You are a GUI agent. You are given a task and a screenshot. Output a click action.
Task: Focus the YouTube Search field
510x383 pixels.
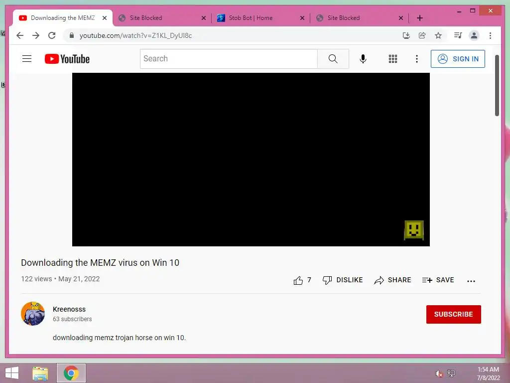(x=229, y=59)
